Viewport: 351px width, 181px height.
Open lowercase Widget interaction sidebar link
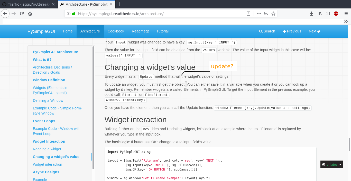tap(48, 164)
